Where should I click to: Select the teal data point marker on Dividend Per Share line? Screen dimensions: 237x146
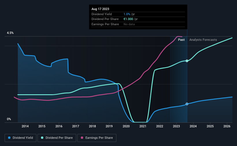pyautogui.click(x=187, y=61)
